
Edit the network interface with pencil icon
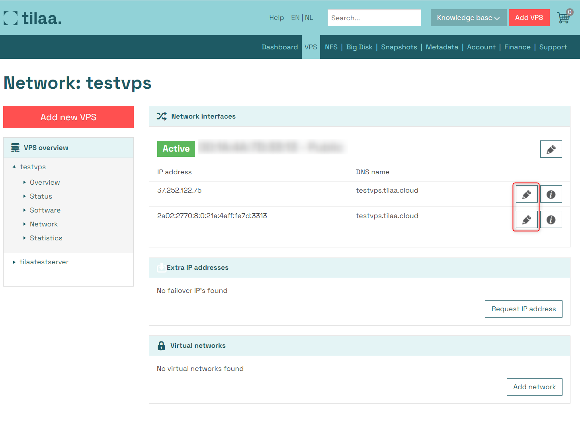[x=551, y=149]
